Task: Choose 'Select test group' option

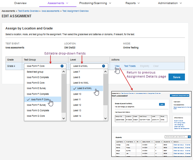Action: 43,72
